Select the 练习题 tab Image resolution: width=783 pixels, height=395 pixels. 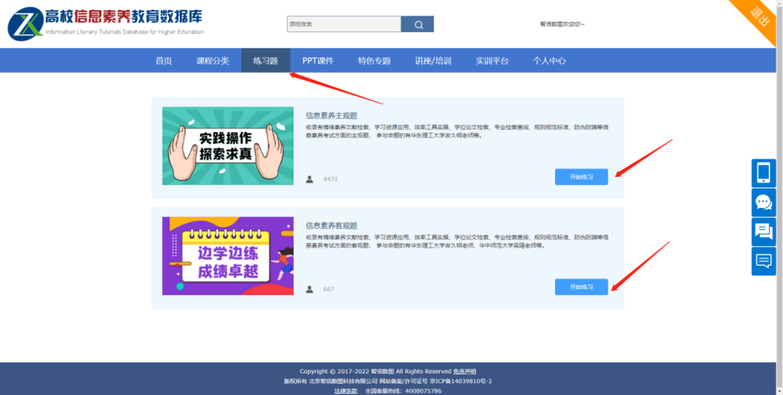tap(265, 61)
